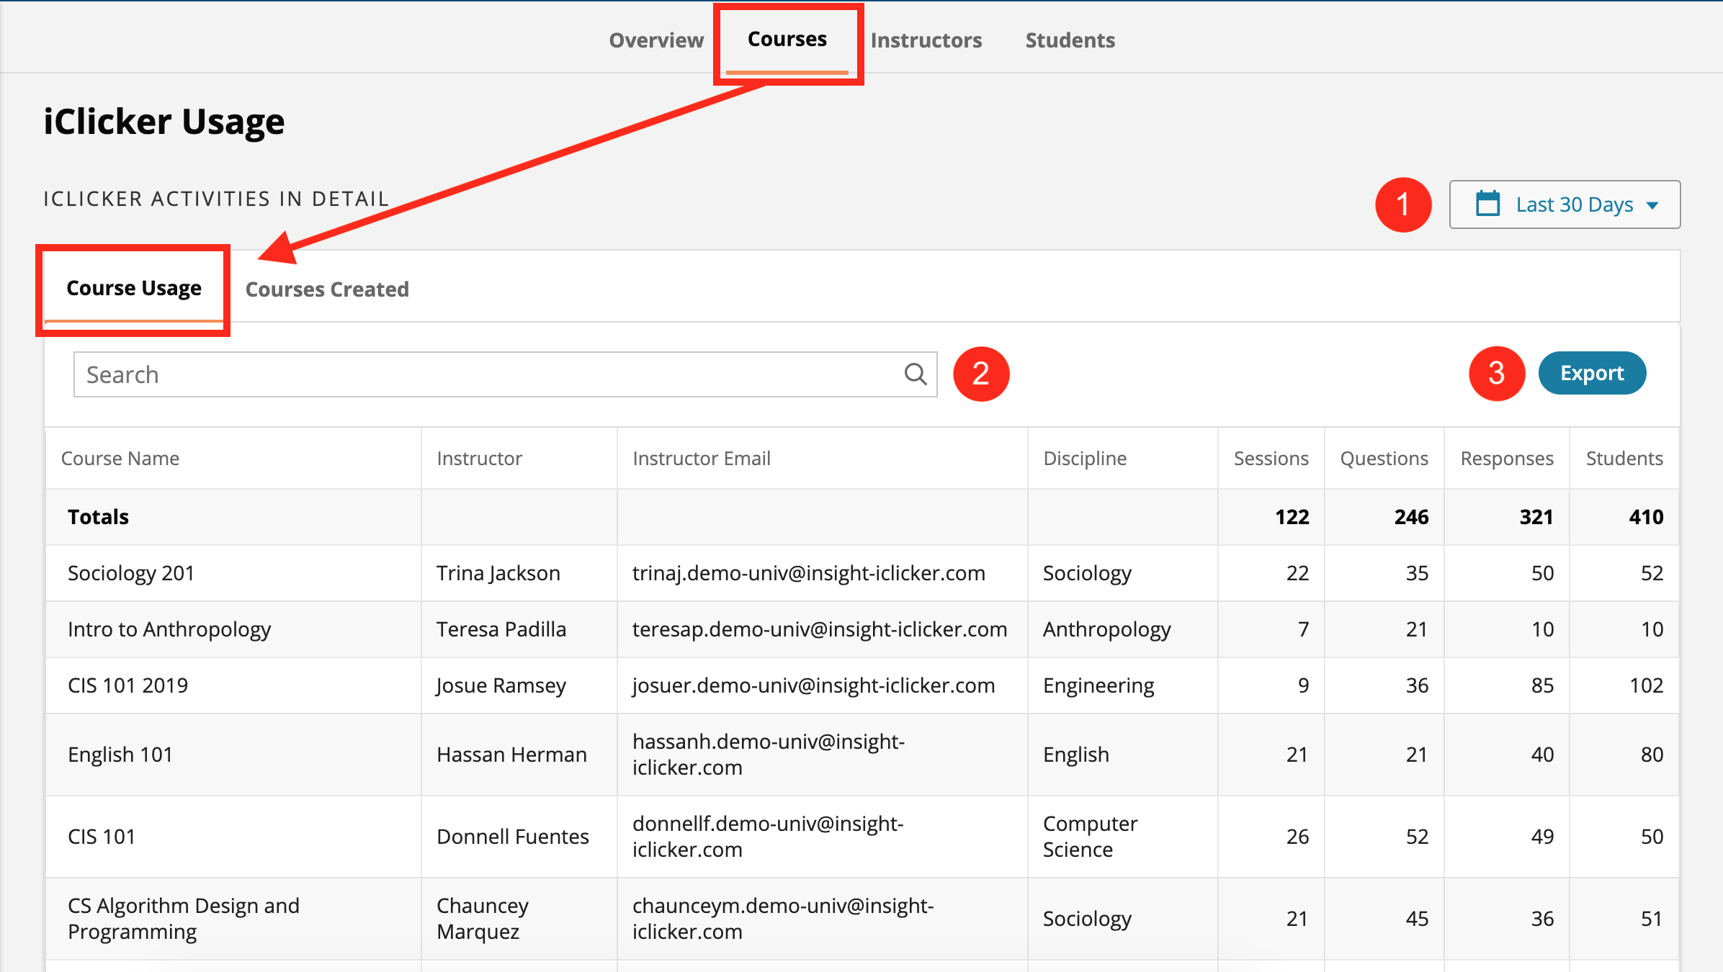Viewport: 1723px width, 972px height.
Task: Select instructor Donnell Fuentes
Action: (511, 836)
